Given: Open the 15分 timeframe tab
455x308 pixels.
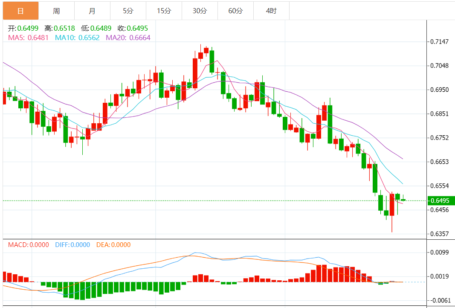Looking at the screenshot, I should pos(164,11).
